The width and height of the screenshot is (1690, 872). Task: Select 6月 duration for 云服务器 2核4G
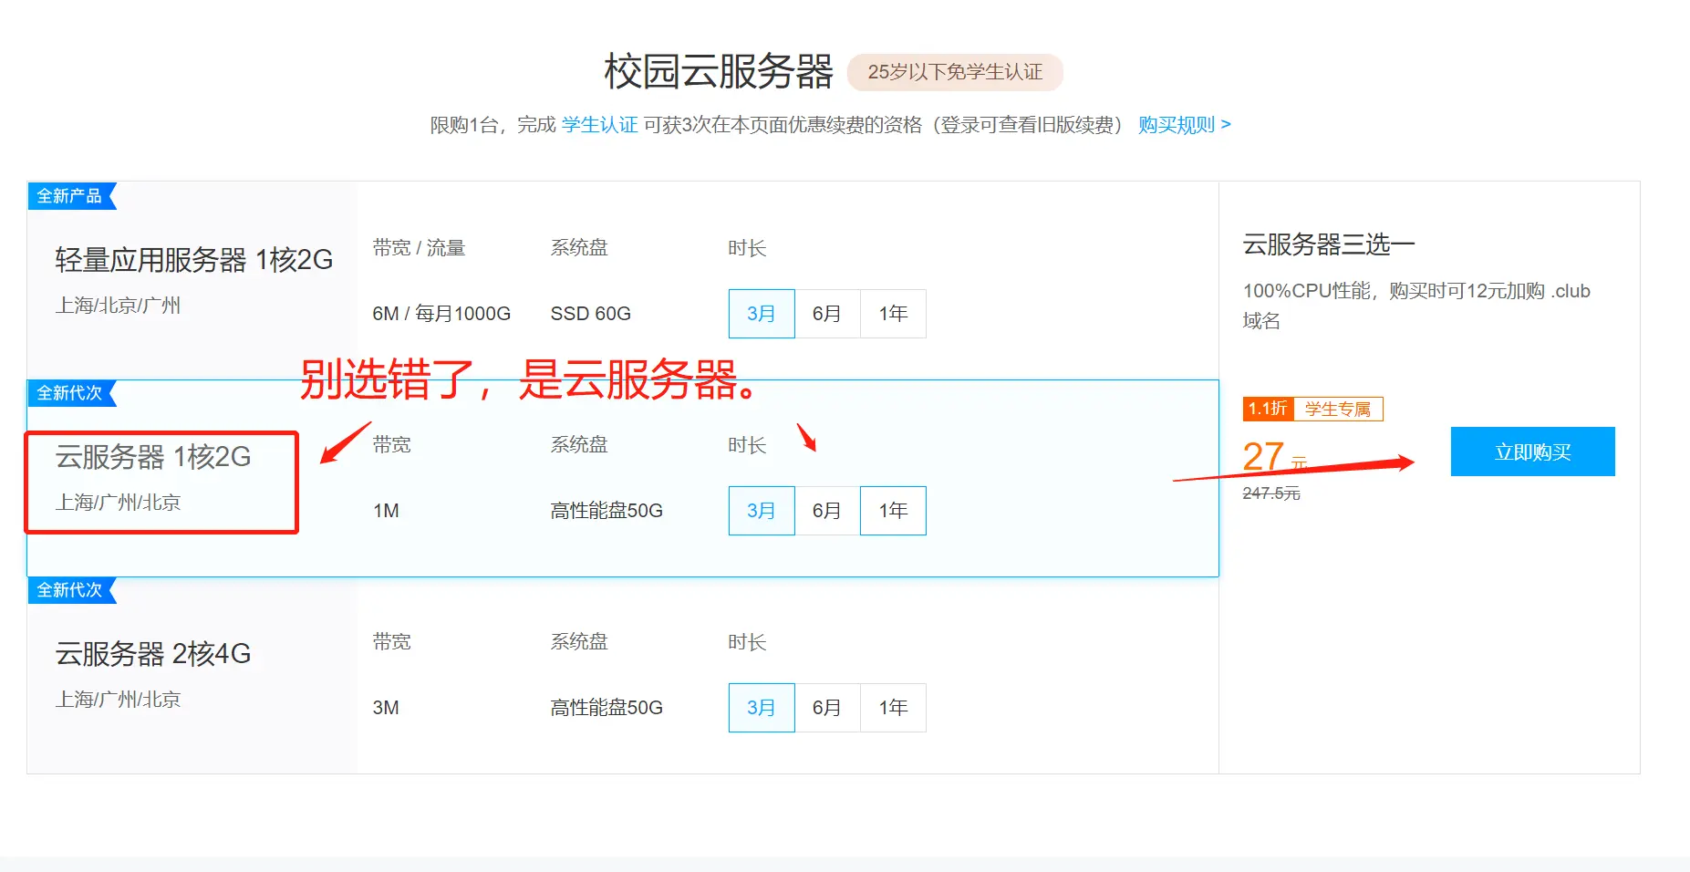click(x=827, y=708)
